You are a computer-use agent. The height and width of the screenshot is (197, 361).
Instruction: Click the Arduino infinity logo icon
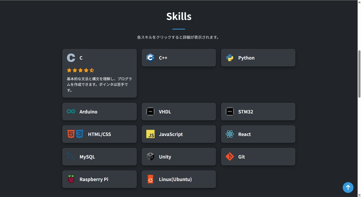click(71, 111)
